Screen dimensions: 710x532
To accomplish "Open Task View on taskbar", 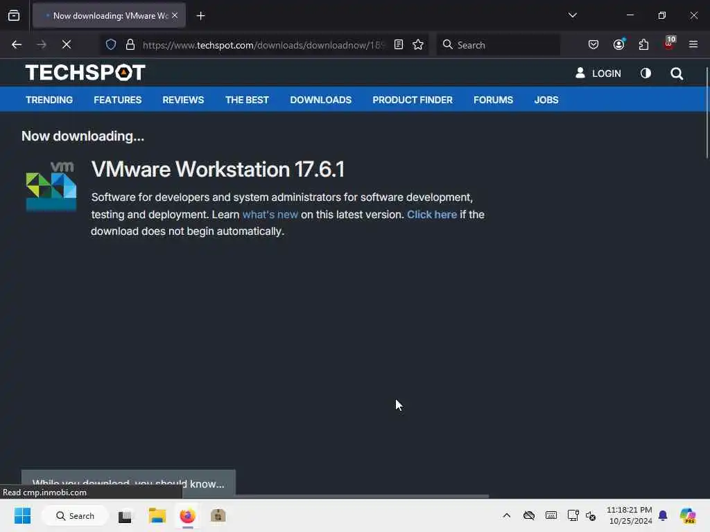I will tap(125, 515).
